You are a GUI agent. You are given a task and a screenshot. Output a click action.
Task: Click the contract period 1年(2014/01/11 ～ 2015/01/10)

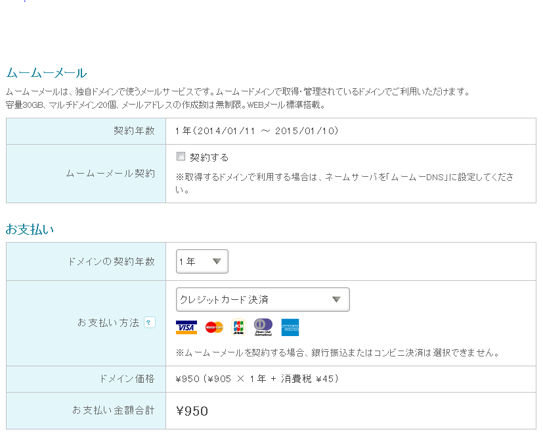point(257,131)
